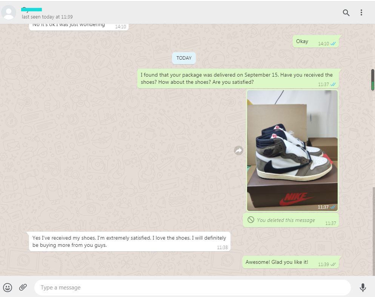Click the TODAY date label
This screenshot has height=297, width=375.
tap(184, 58)
